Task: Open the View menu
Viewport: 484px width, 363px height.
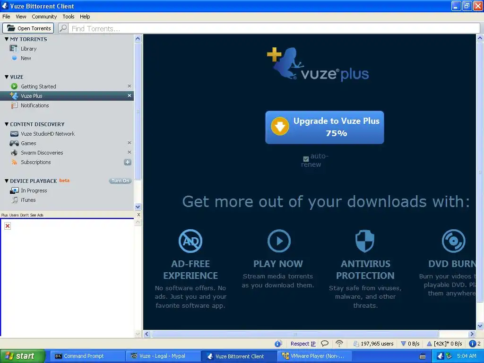Action: click(x=21, y=17)
